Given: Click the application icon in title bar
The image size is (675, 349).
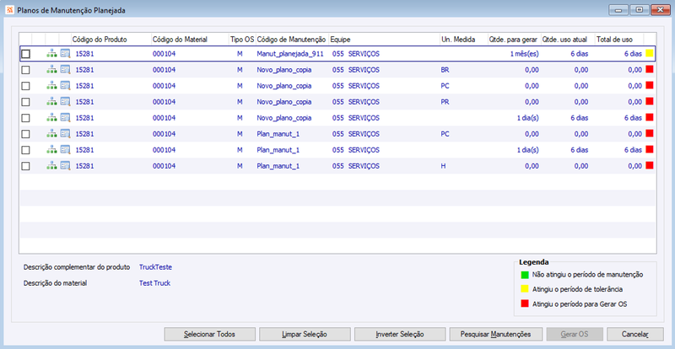Looking at the screenshot, I should 10,10.
